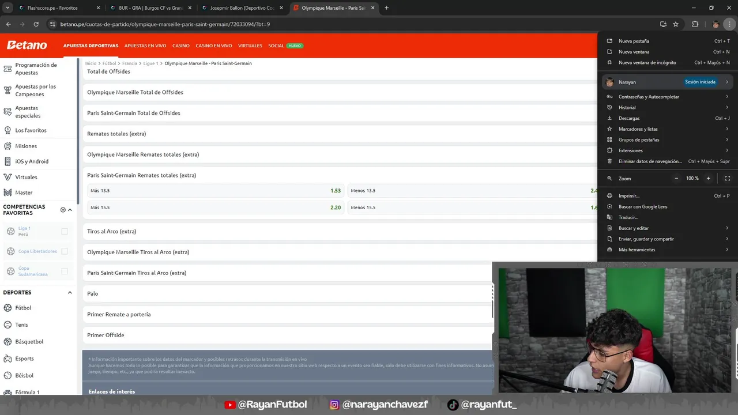Bet Más 15.5 at 2.20
The height and width of the screenshot is (415, 738).
click(216, 207)
